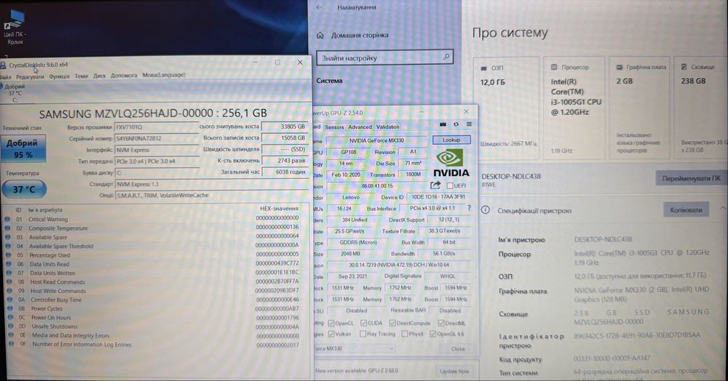Click the status dot beside Host Write Commands
728x381 pixels.
coord(9,291)
